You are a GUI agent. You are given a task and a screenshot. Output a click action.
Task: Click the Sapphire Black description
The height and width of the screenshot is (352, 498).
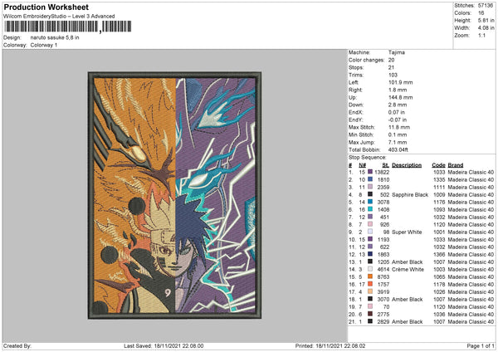(x=410, y=195)
